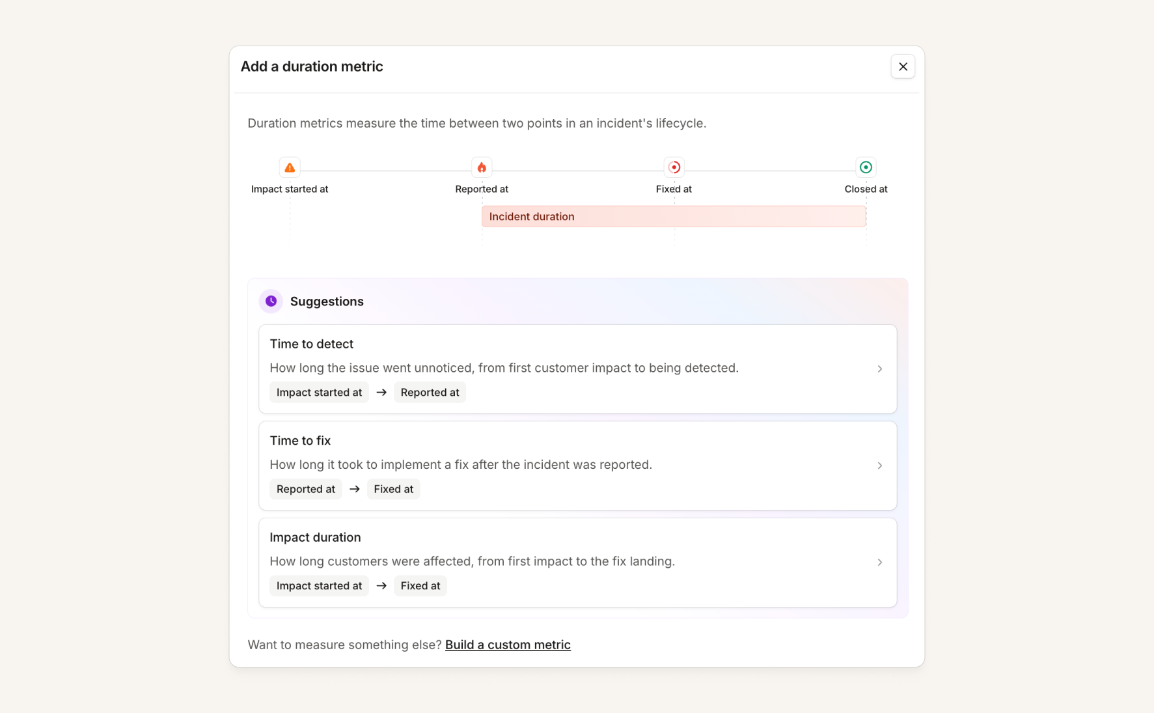
Task: Click the flame Reported at icon
Action: 482,167
